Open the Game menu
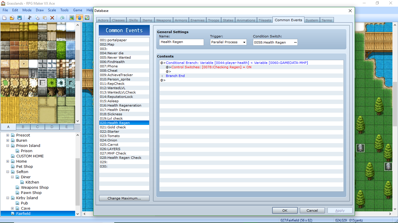This screenshot has height=223, width=398. pos(78,10)
